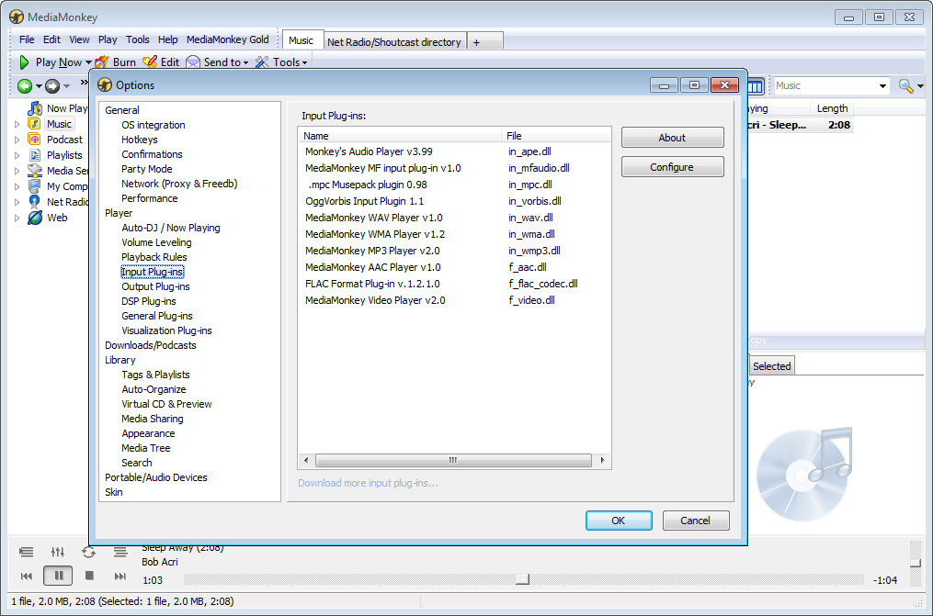This screenshot has height=616, width=933.
Task: Expand the Web node in media tree
Action: [17, 218]
